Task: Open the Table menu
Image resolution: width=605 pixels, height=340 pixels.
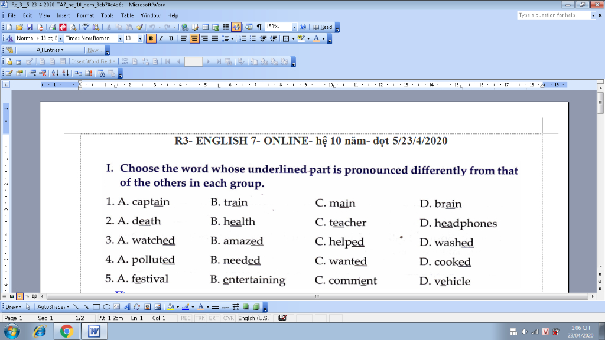Action: [x=127, y=15]
